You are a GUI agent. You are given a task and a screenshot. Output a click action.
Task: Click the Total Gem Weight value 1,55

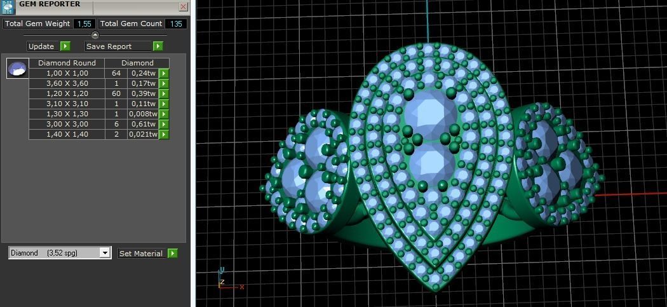click(x=84, y=24)
